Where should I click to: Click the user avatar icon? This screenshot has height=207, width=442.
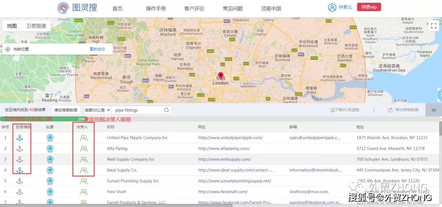pyautogui.click(x=332, y=8)
